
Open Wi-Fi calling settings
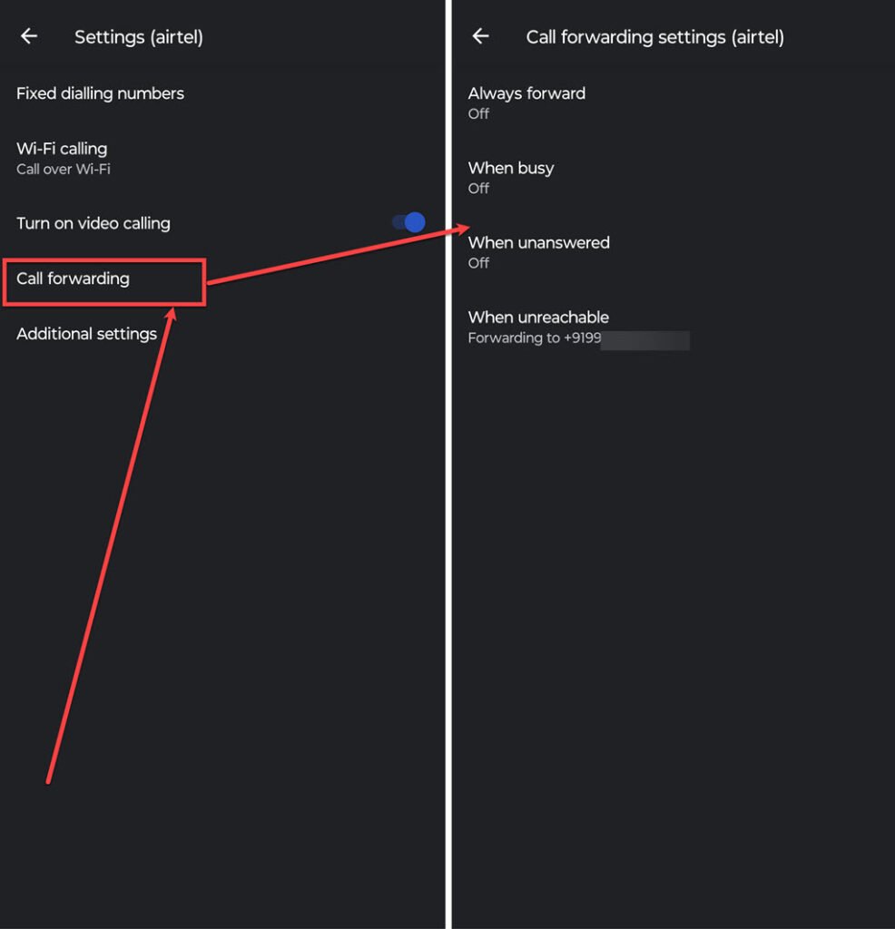pos(62,149)
